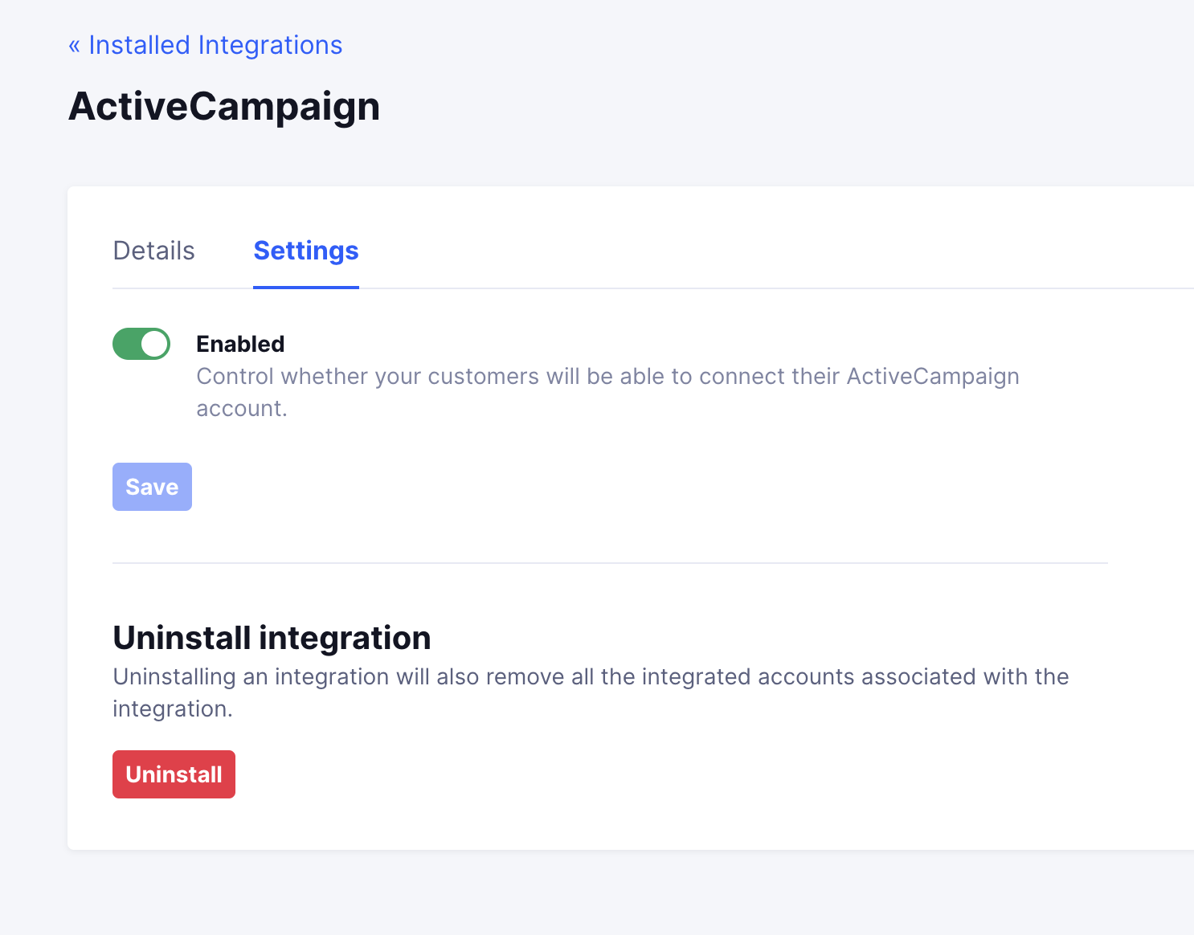The height and width of the screenshot is (935, 1194).
Task: Click the ActiveCampaign page heading
Action: click(224, 107)
